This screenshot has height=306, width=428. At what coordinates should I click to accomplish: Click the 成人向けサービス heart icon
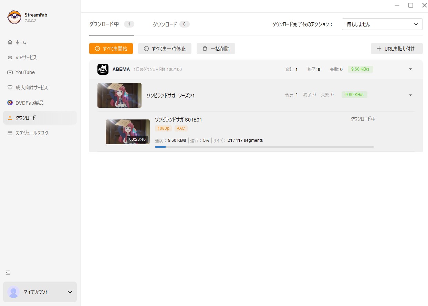point(10,88)
